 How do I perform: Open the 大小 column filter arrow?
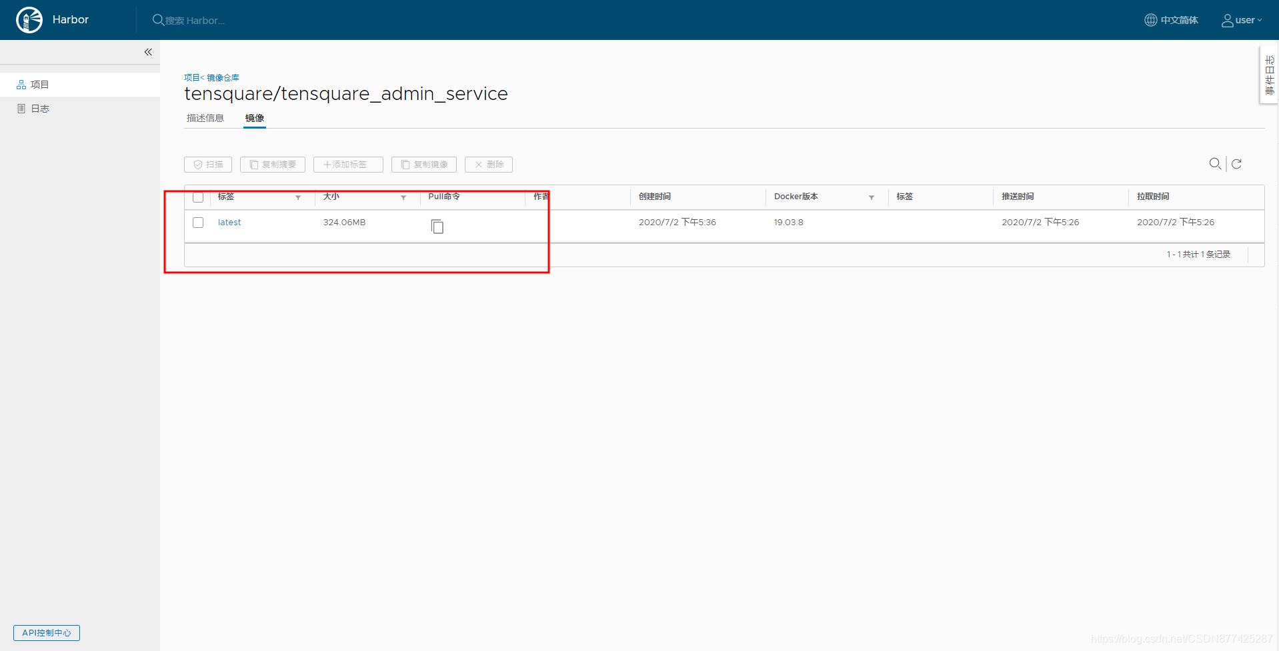coord(403,198)
